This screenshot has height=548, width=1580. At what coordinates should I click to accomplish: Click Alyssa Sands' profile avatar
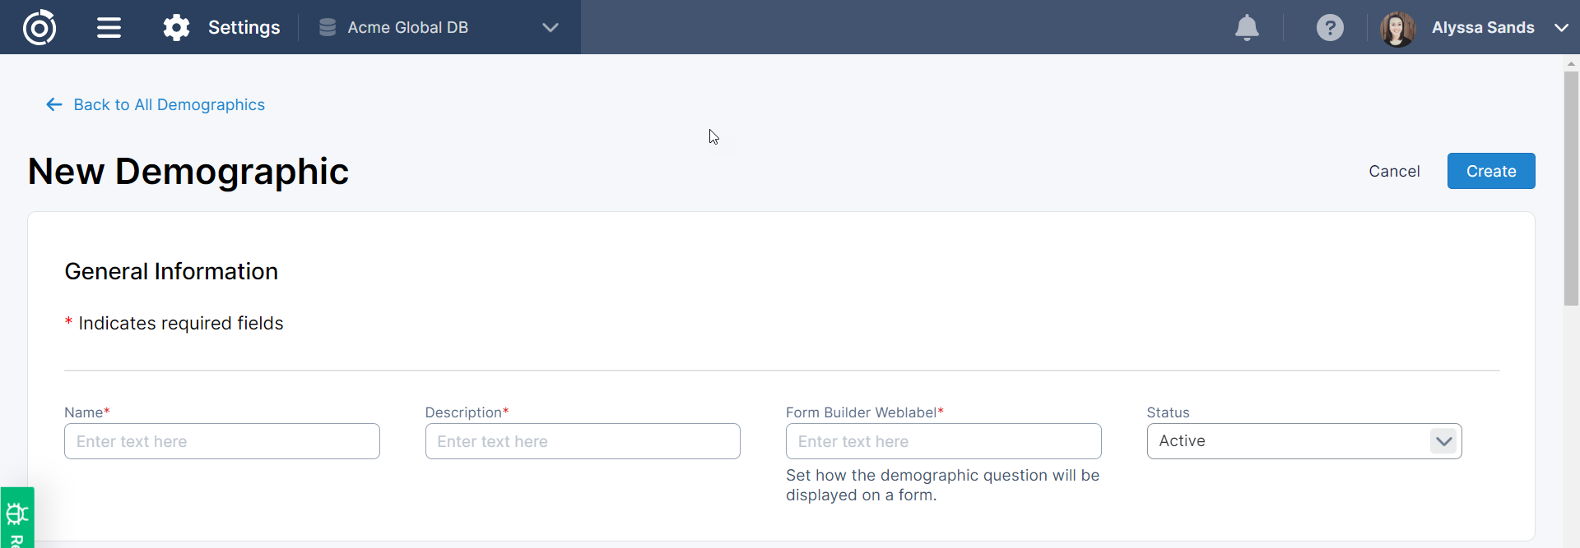1396,29
